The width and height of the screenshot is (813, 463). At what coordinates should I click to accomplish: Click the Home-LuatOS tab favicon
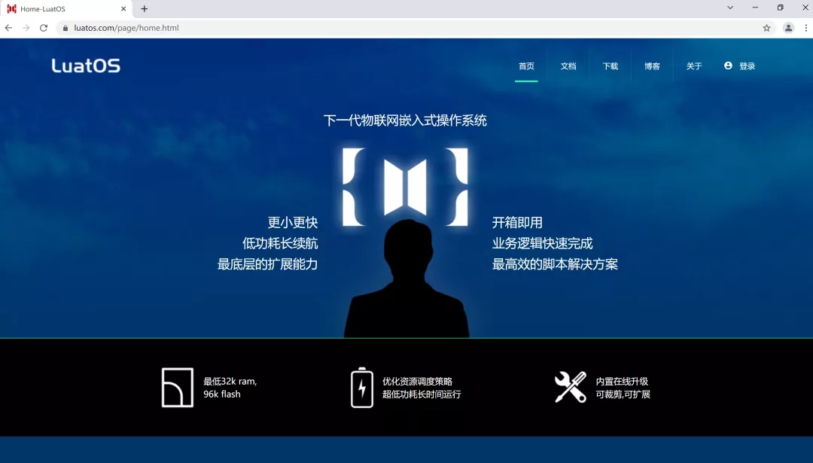click(x=11, y=9)
